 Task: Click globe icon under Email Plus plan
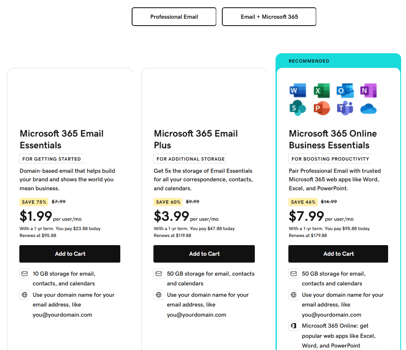pyautogui.click(x=158, y=295)
